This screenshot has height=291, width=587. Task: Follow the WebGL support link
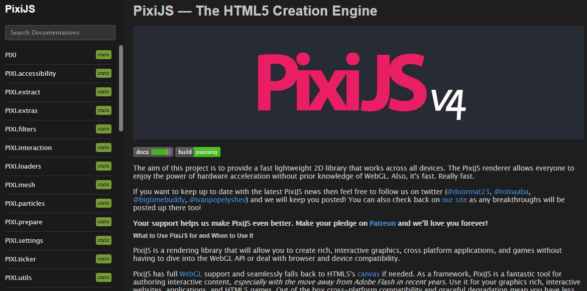(x=191, y=274)
